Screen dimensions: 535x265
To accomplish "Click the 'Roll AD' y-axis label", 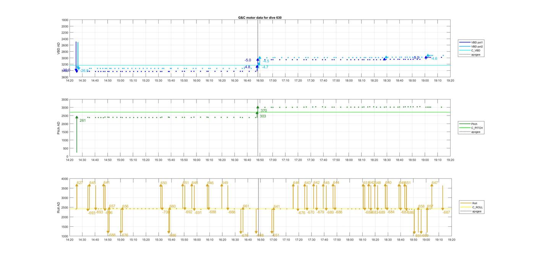I will click(58, 207).
